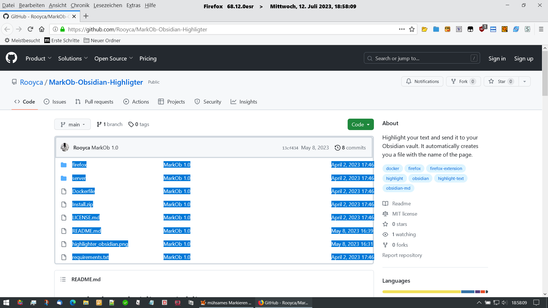
Task: Click the home icon in toolbar
Action: (x=42, y=29)
